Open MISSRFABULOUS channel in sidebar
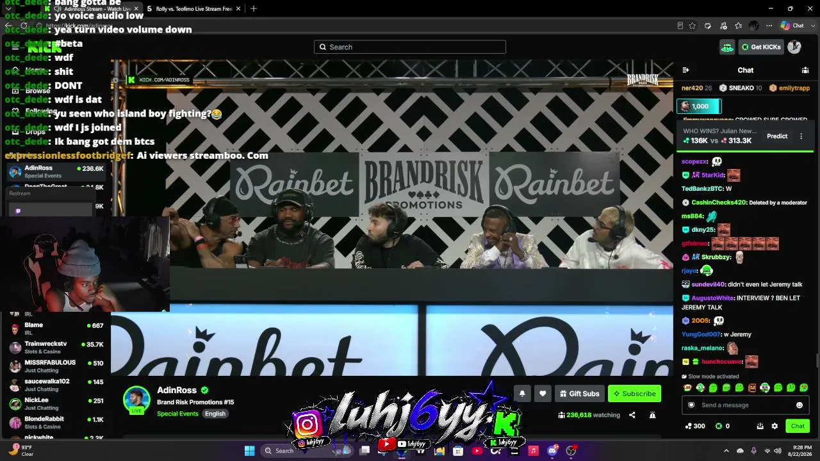820x461 pixels. click(x=56, y=367)
